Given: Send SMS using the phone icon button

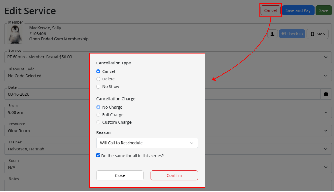Looking at the screenshot, I should pos(317,34).
